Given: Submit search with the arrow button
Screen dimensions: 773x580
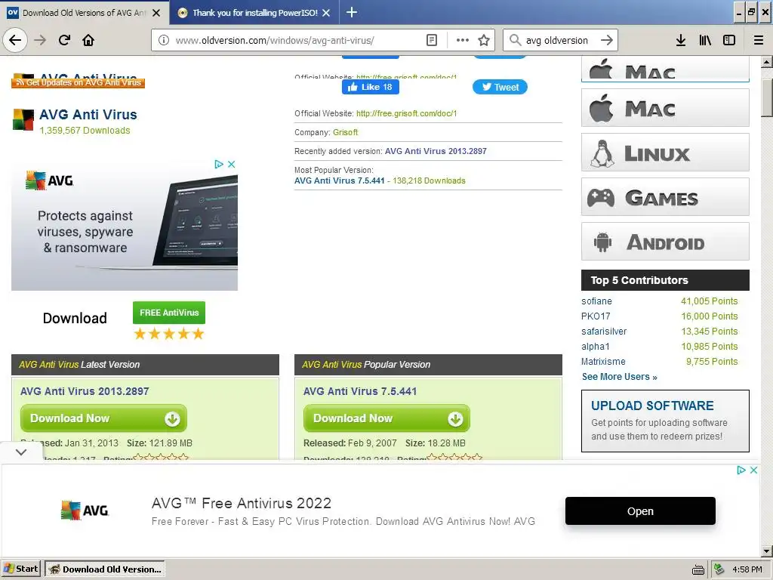Looking at the screenshot, I should click(x=607, y=40).
